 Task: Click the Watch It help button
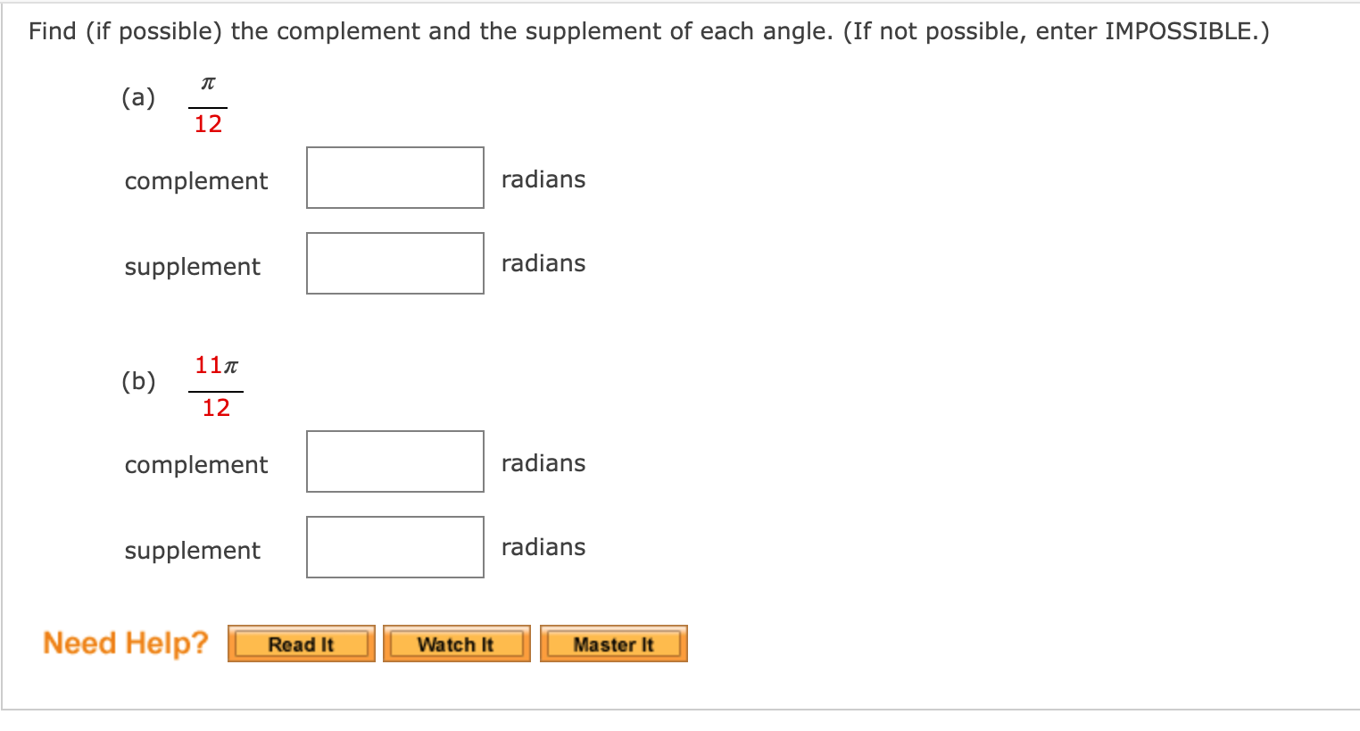pyautogui.click(x=456, y=643)
